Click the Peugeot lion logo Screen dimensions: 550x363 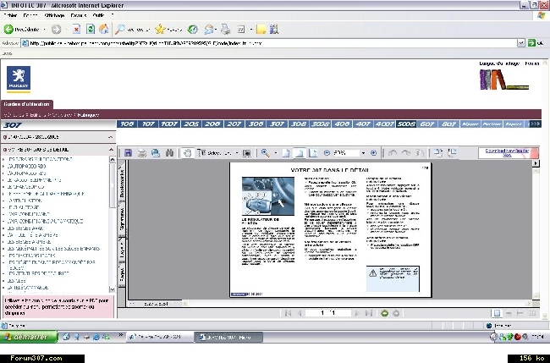(x=19, y=80)
